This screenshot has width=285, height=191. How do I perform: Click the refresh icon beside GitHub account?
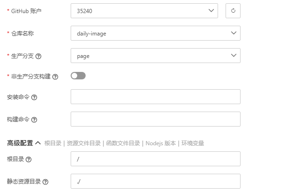click(x=233, y=11)
